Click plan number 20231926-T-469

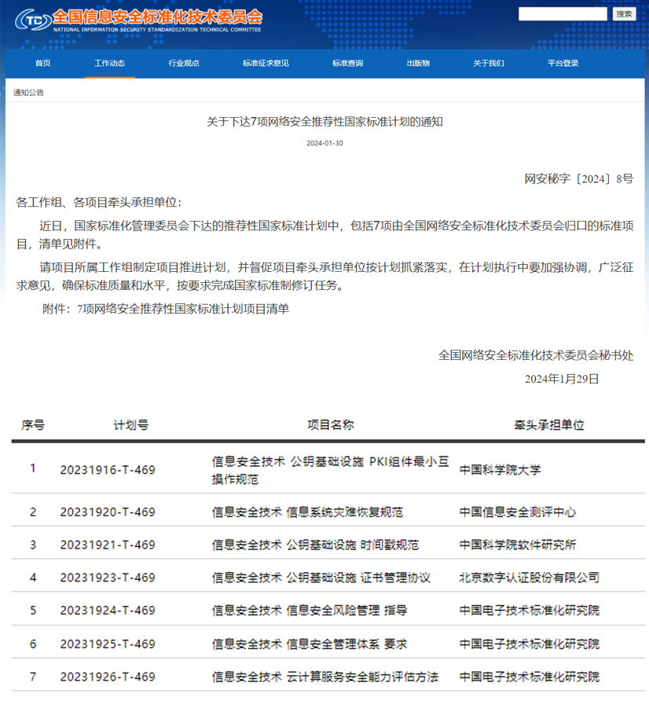click(108, 677)
